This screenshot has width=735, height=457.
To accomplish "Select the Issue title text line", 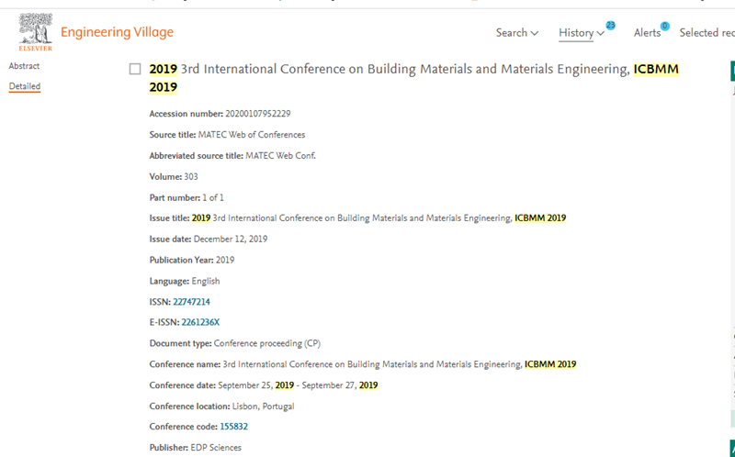I will click(x=357, y=218).
